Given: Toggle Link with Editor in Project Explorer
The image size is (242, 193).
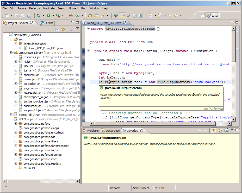Looking at the screenshot, I should 63,29.
